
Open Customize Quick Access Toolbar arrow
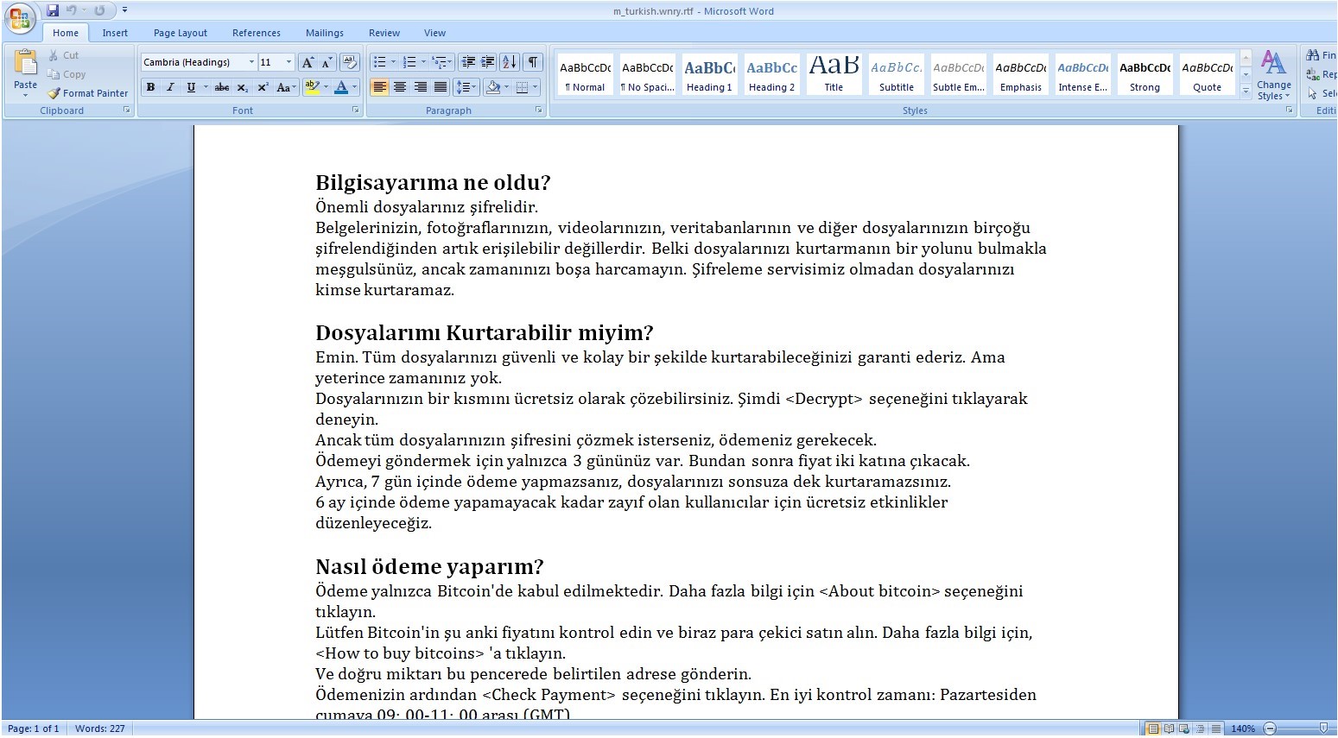124,10
